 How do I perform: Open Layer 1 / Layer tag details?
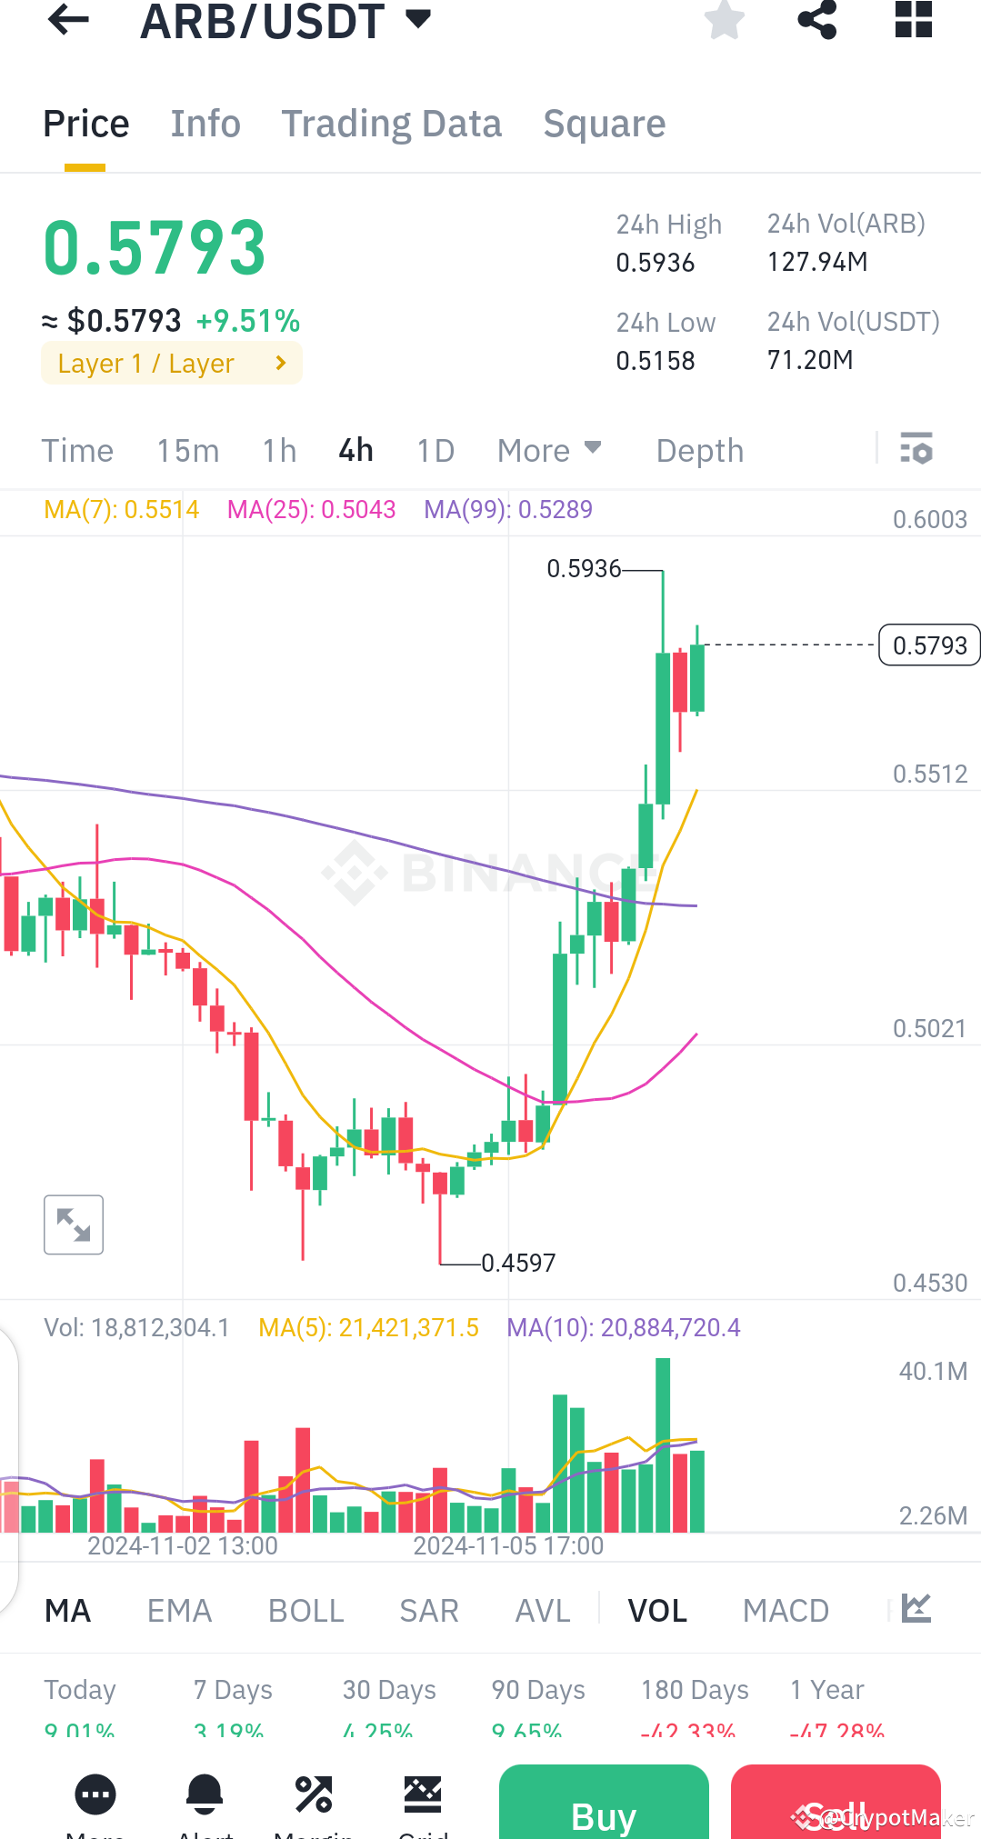(x=171, y=363)
